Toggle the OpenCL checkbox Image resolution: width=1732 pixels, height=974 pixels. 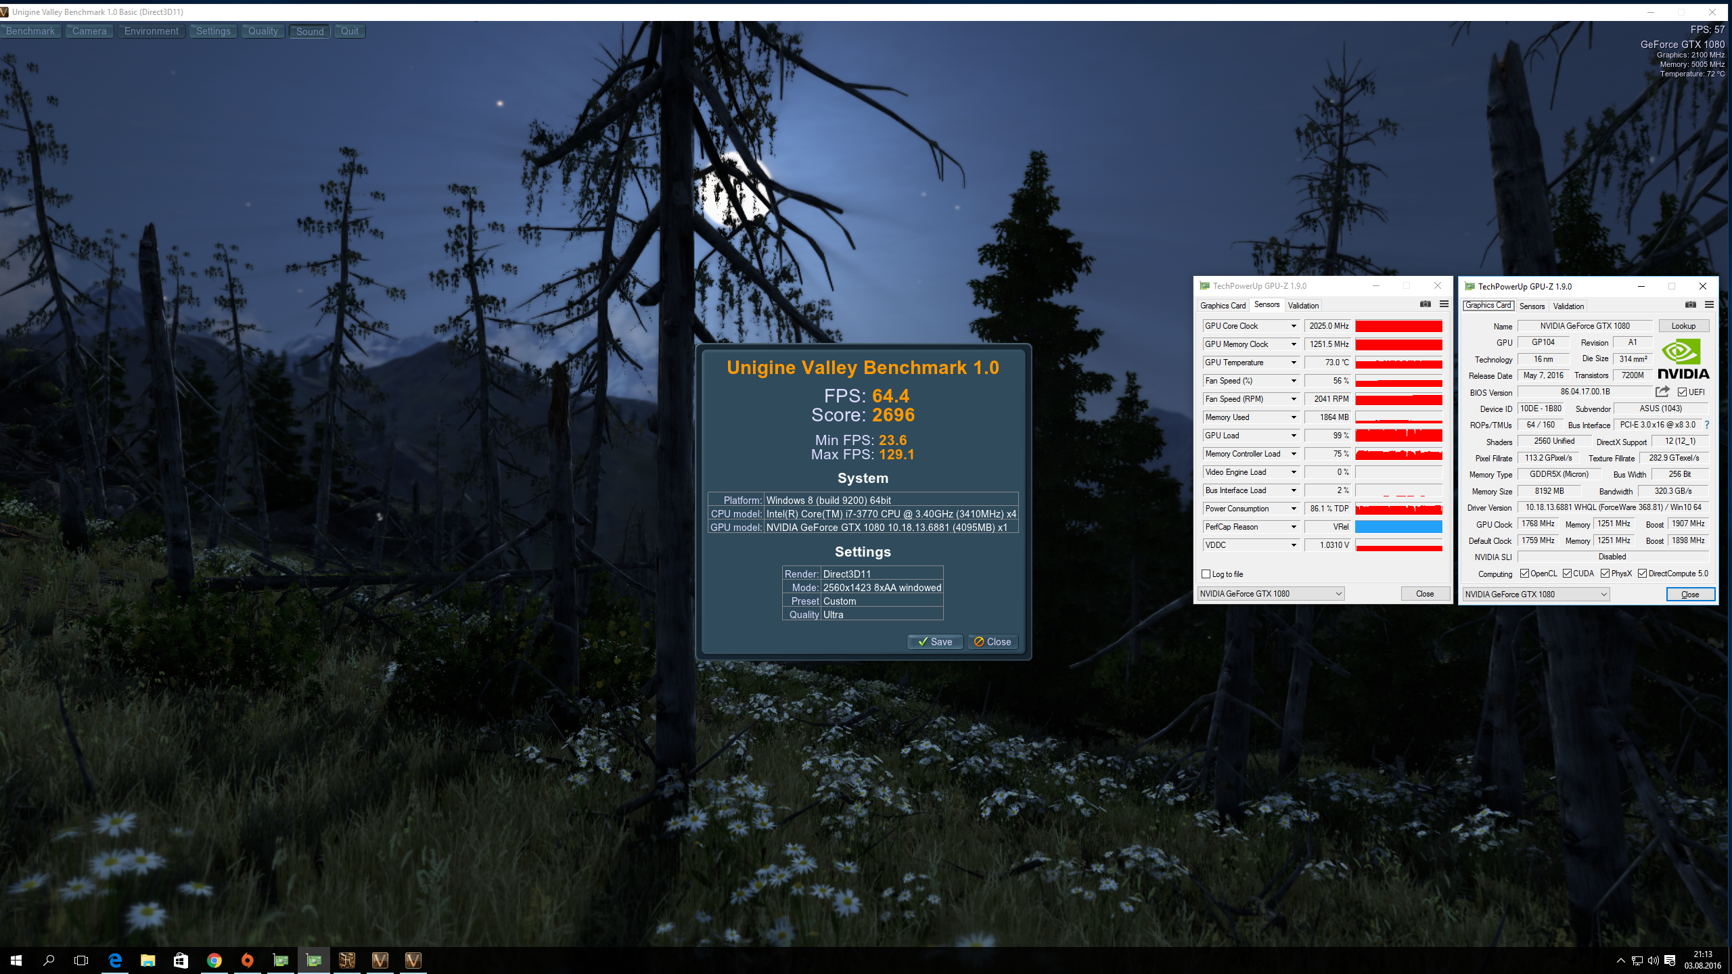click(1524, 574)
